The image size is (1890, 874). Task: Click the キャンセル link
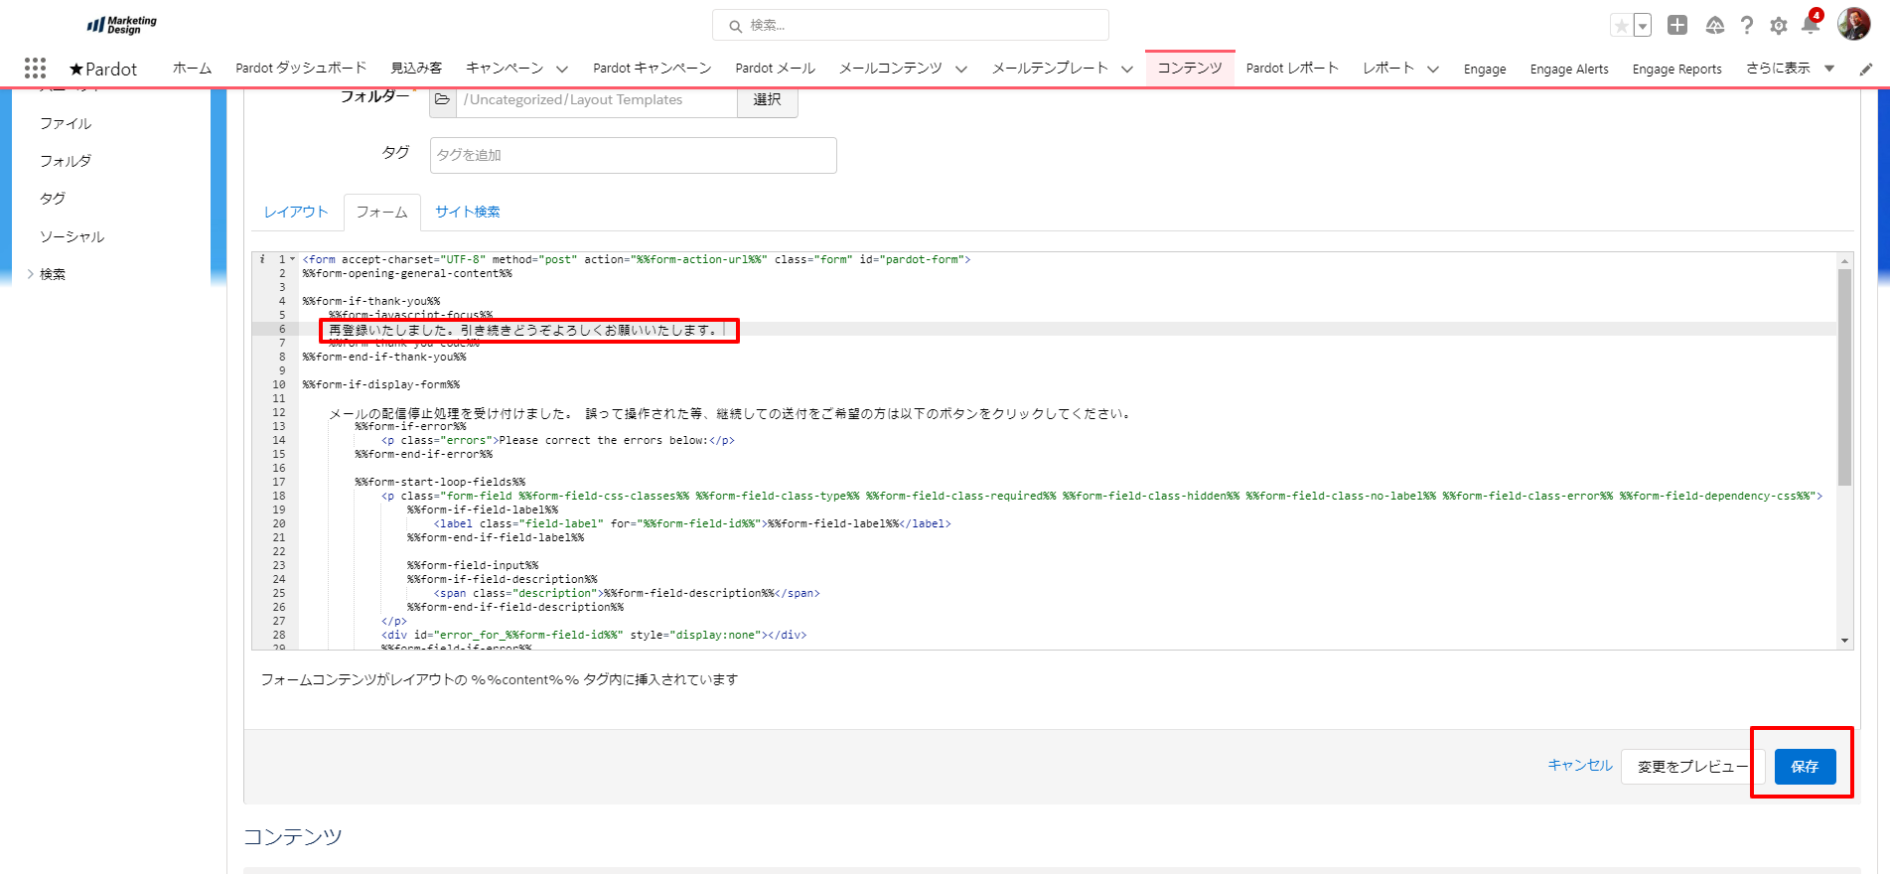(x=1579, y=765)
